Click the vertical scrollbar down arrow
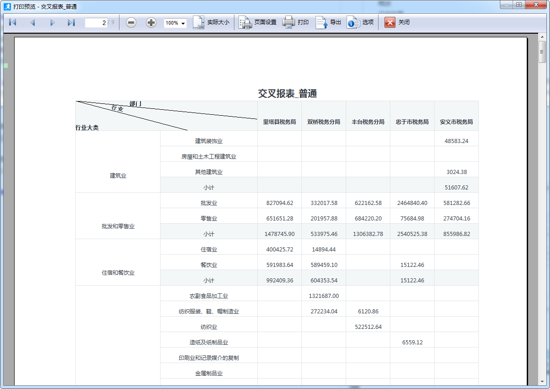 click(542, 381)
